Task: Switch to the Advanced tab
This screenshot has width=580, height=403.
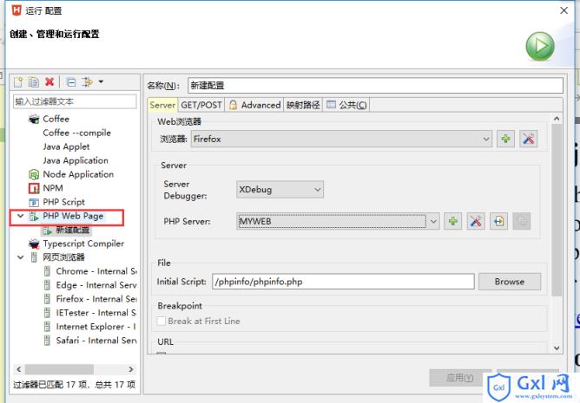Action: (254, 105)
